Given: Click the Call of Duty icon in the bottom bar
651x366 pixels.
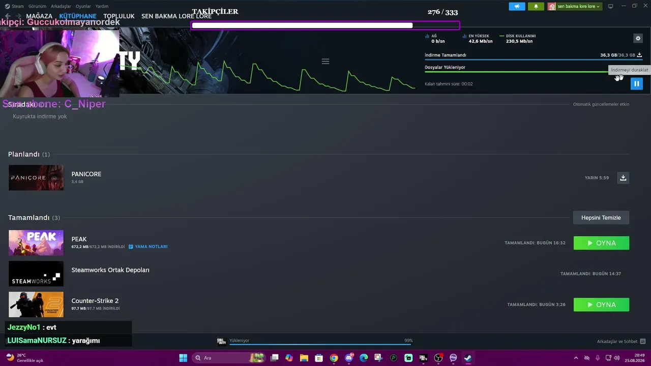Looking at the screenshot, I should tap(221, 341).
